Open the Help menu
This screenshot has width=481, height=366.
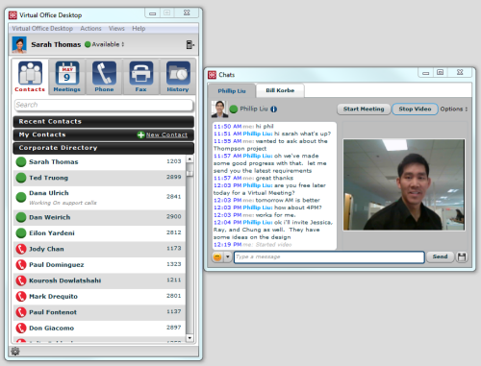point(139,29)
